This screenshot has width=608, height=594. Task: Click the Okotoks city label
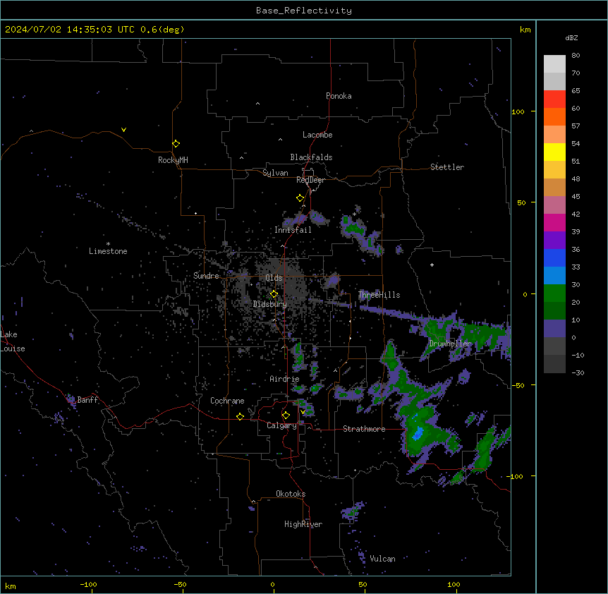(291, 494)
